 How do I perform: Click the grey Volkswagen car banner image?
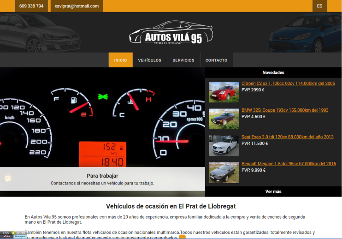pos(41,33)
